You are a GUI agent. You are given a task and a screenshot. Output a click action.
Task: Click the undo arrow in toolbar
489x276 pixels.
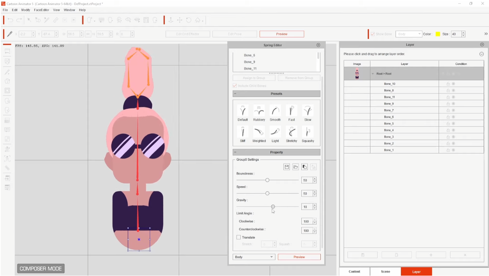(10, 20)
